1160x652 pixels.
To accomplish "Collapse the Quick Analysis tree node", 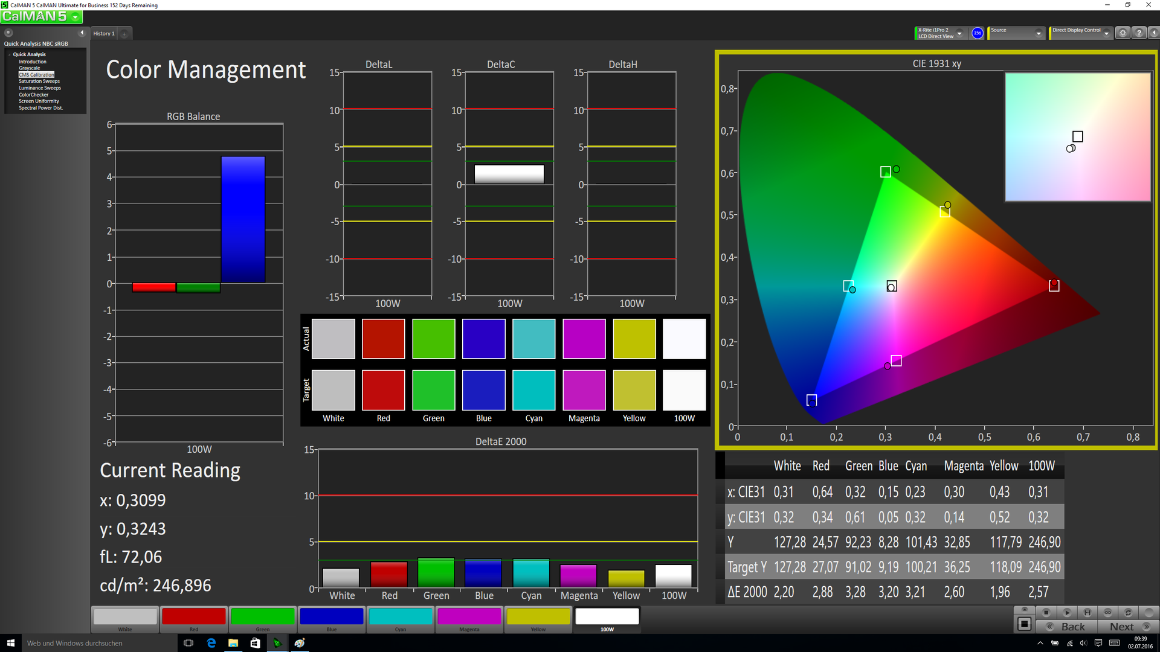I will (9, 54).
